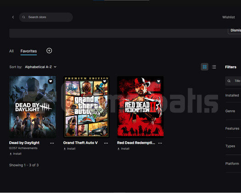Switch to the All tab
Image resolution: width=241 pixels, height=193 pixels.
click(11, 51)
